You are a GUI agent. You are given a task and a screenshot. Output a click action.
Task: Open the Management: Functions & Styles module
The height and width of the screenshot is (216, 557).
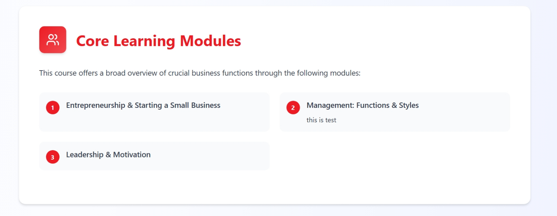pyautogui.click(x=363, y=105)
